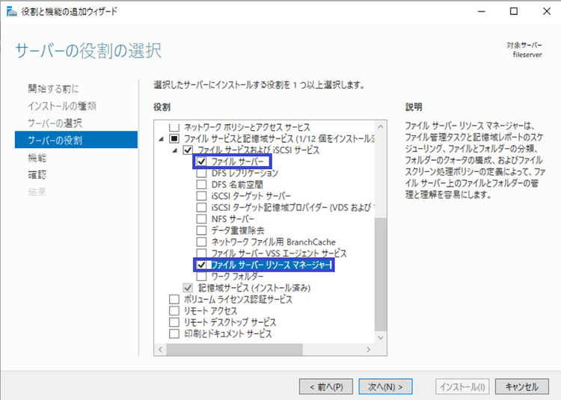Uncheck ファイル サーバー リソース マネージャー checkbox
This screenshot has height=400, width=561.
pos(201,265)
